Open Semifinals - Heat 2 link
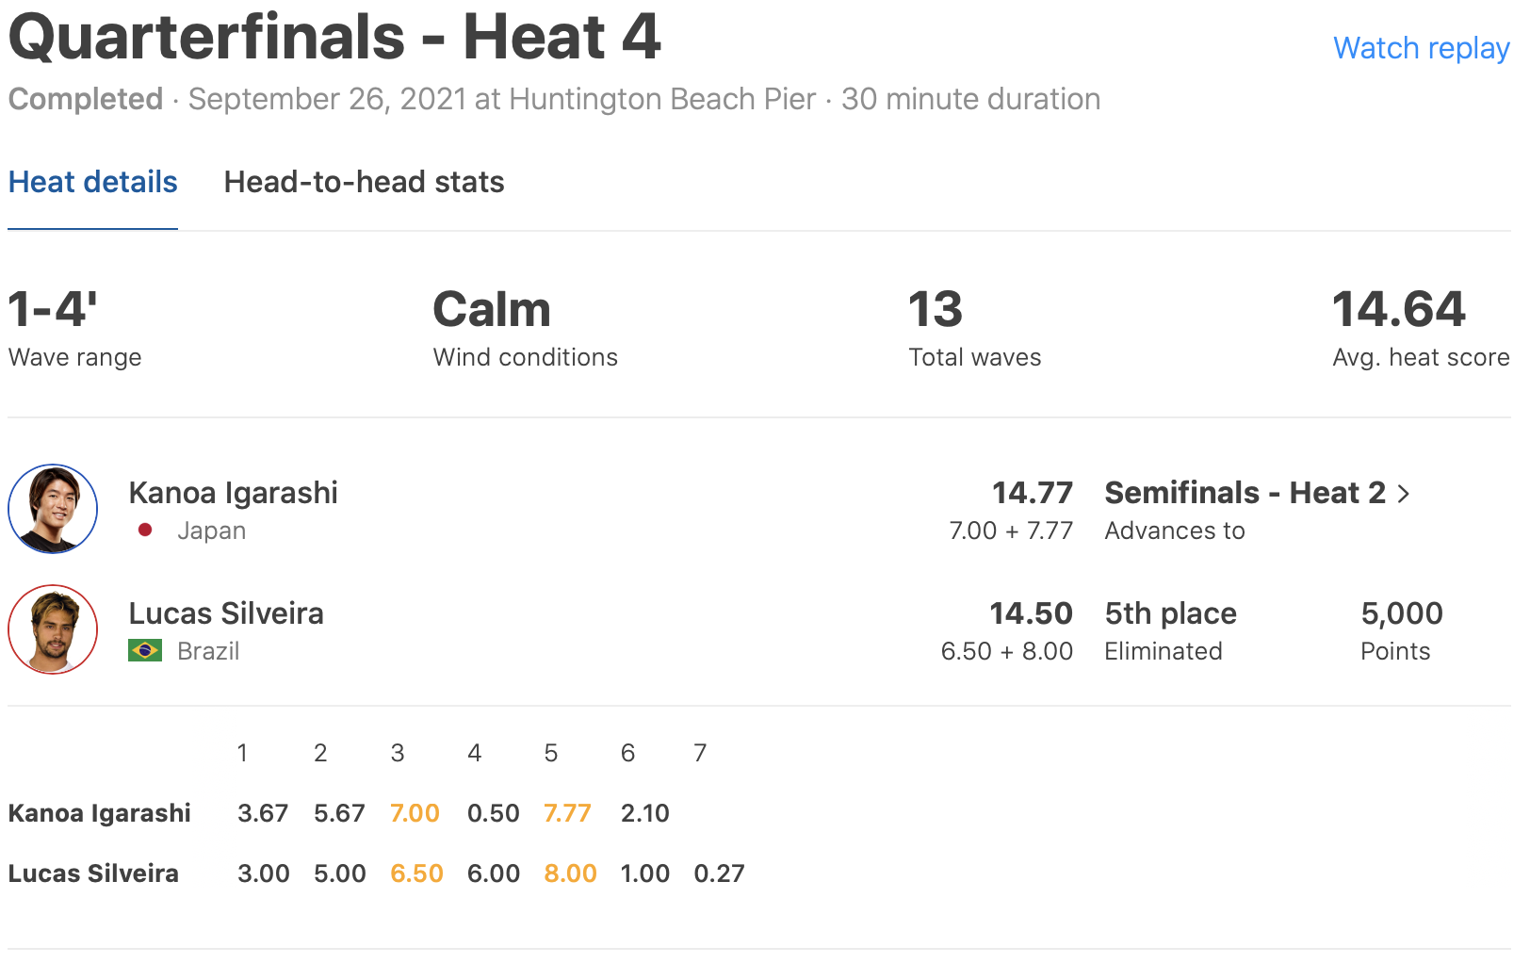This screenshot has height=963, width=1530. click(1245, 493)
